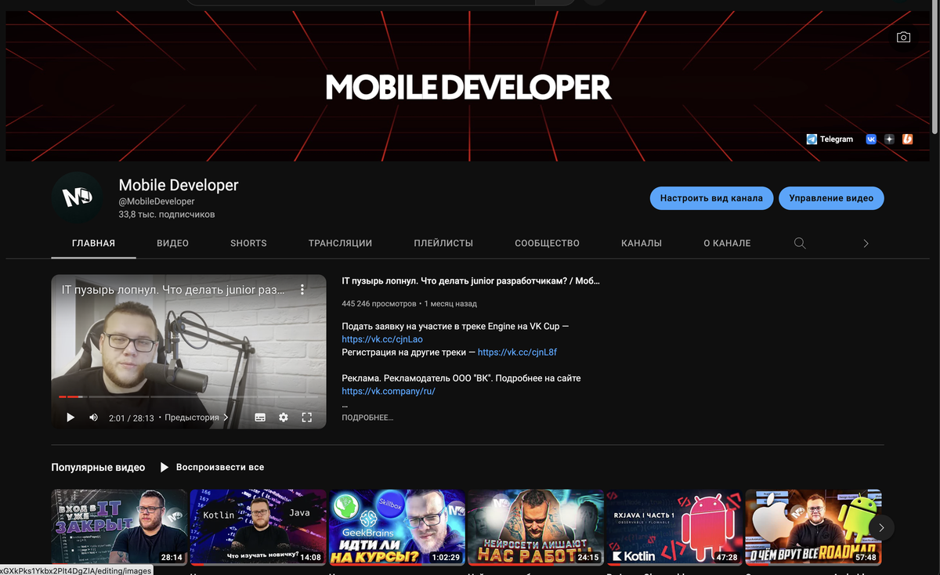
Task: Open the СООБЩЕСТВО tab
Action: [547, 243]
